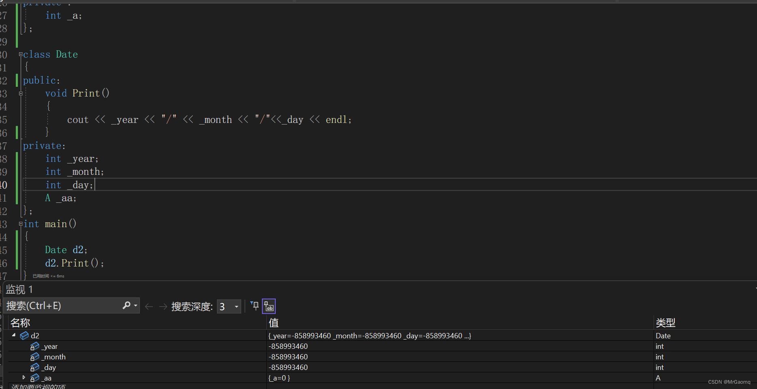Screen dimensions: 757x389
Task: Select the _aa name in watch list
Action: coord(47,378)
